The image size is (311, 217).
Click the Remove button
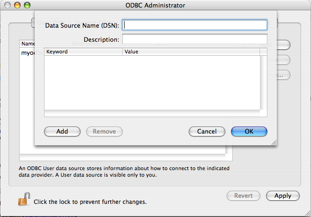[104, 132]
